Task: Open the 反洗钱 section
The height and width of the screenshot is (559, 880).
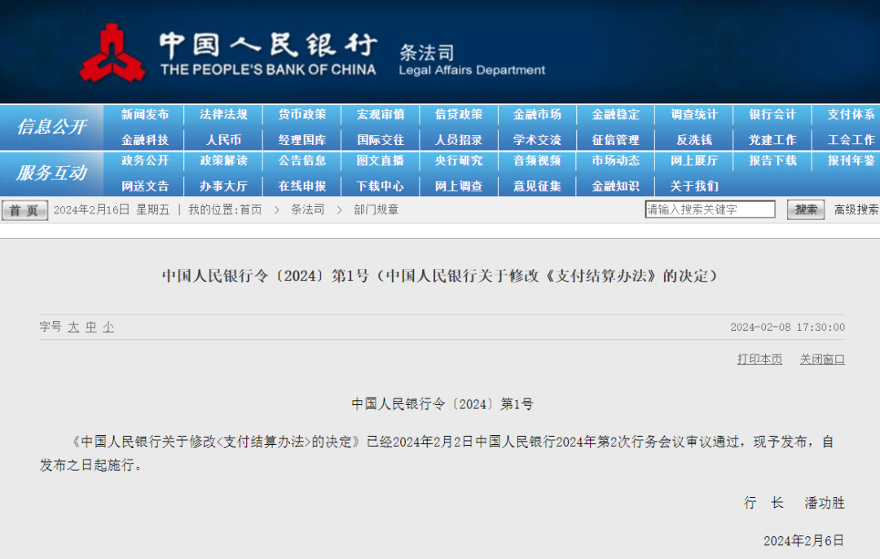Action: point(693,140)
